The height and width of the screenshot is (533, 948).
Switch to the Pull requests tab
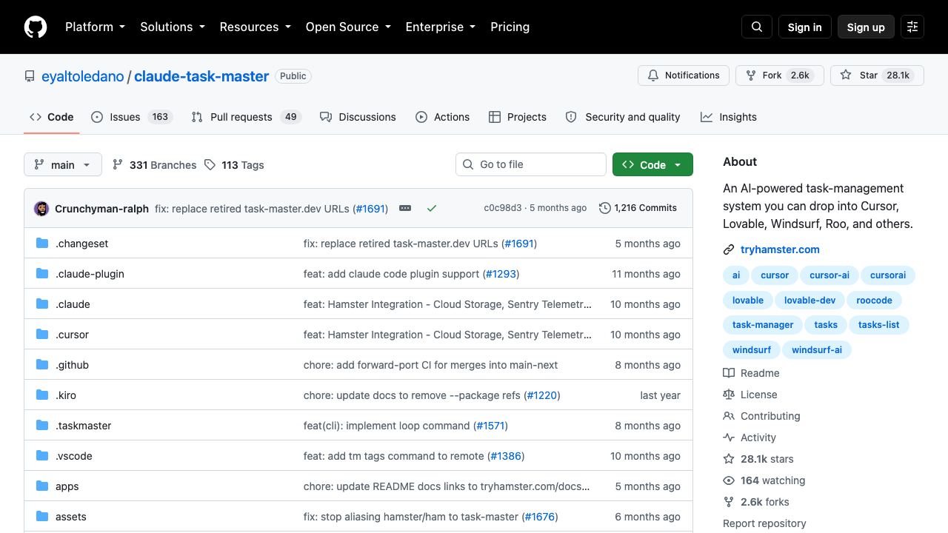[245, 117]
